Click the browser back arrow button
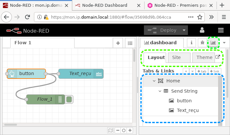 6,17
